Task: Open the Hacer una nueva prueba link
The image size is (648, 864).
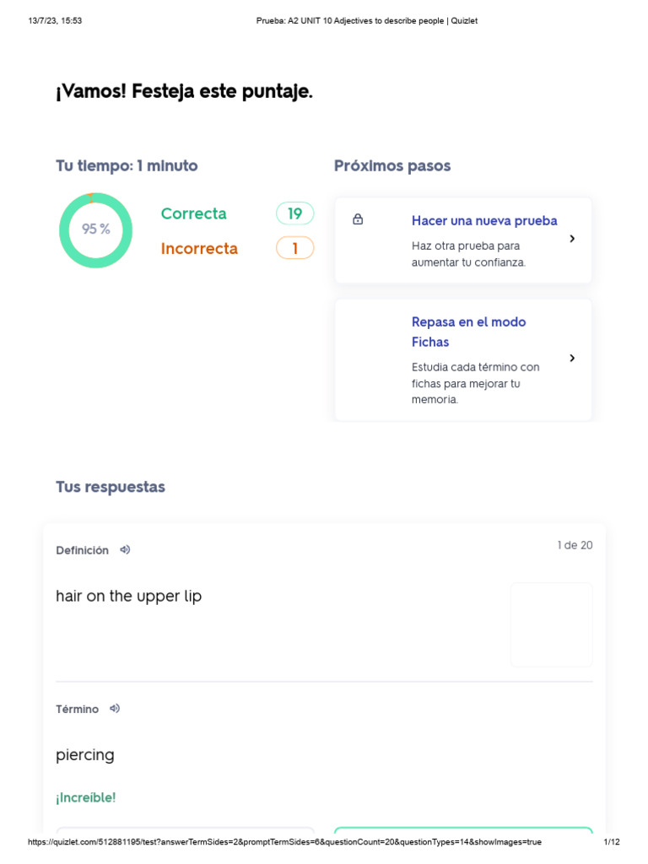Action: click(484, 221)
